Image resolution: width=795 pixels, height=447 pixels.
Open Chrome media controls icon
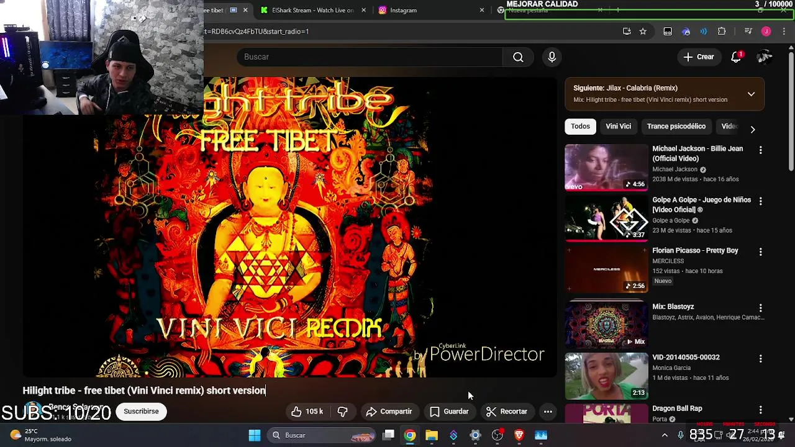pyautogui.click(x=748, y=32)
